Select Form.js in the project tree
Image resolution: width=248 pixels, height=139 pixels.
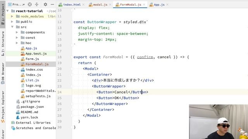pyautogui.click(x=32, y=59)
